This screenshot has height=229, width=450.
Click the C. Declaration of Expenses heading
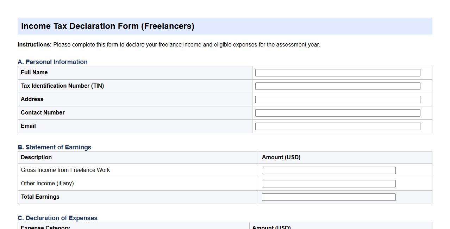point(57,218)
